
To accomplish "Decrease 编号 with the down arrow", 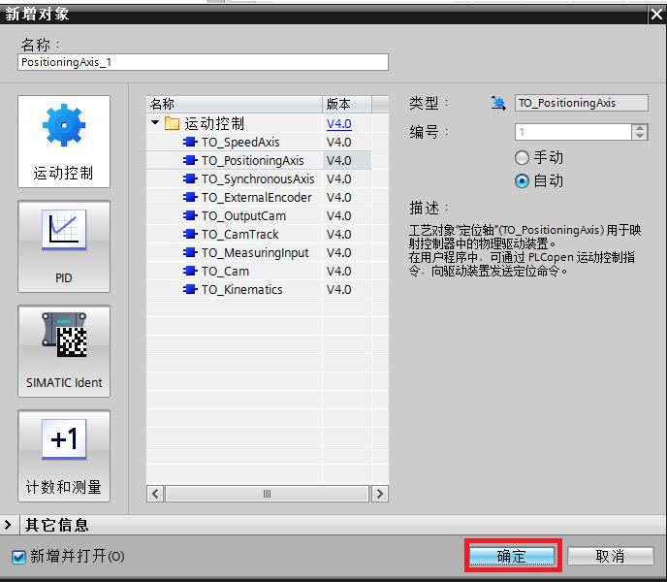I will pyautogui.click(x=639, y=136).
